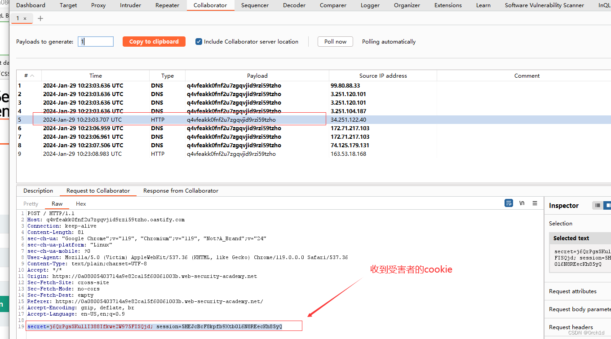Switch request view to Hex
The image size is (611, 339).
[x=81, y=204]
